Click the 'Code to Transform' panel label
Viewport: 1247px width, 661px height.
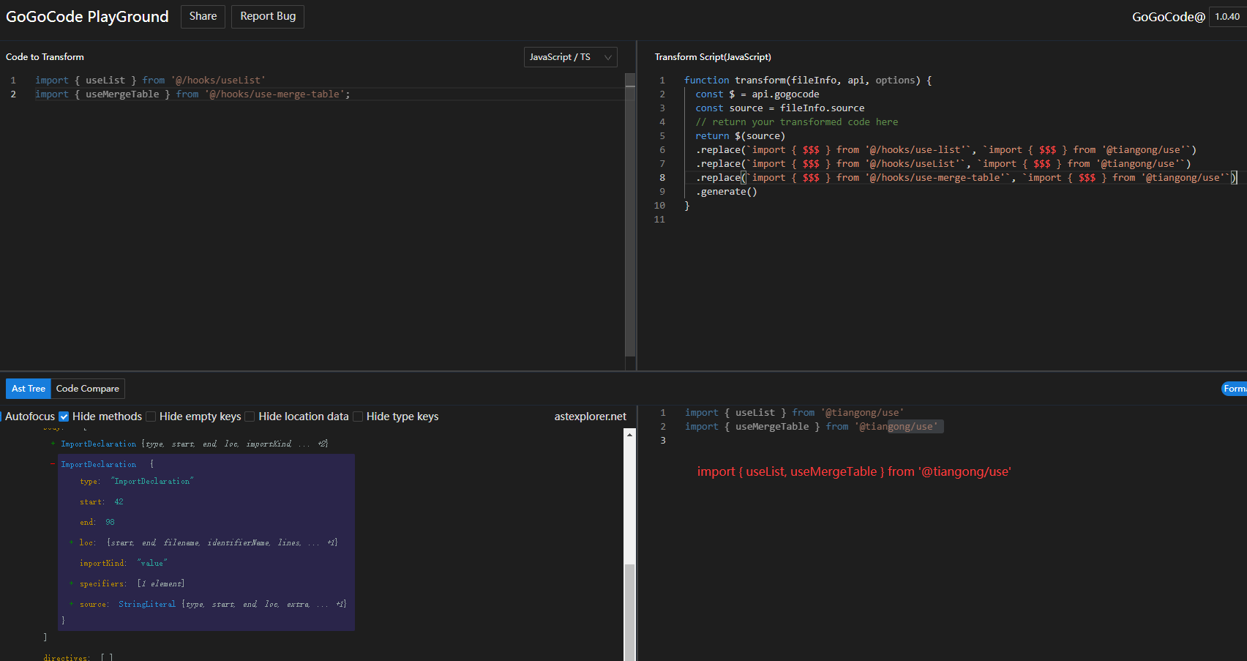(45, 57)
